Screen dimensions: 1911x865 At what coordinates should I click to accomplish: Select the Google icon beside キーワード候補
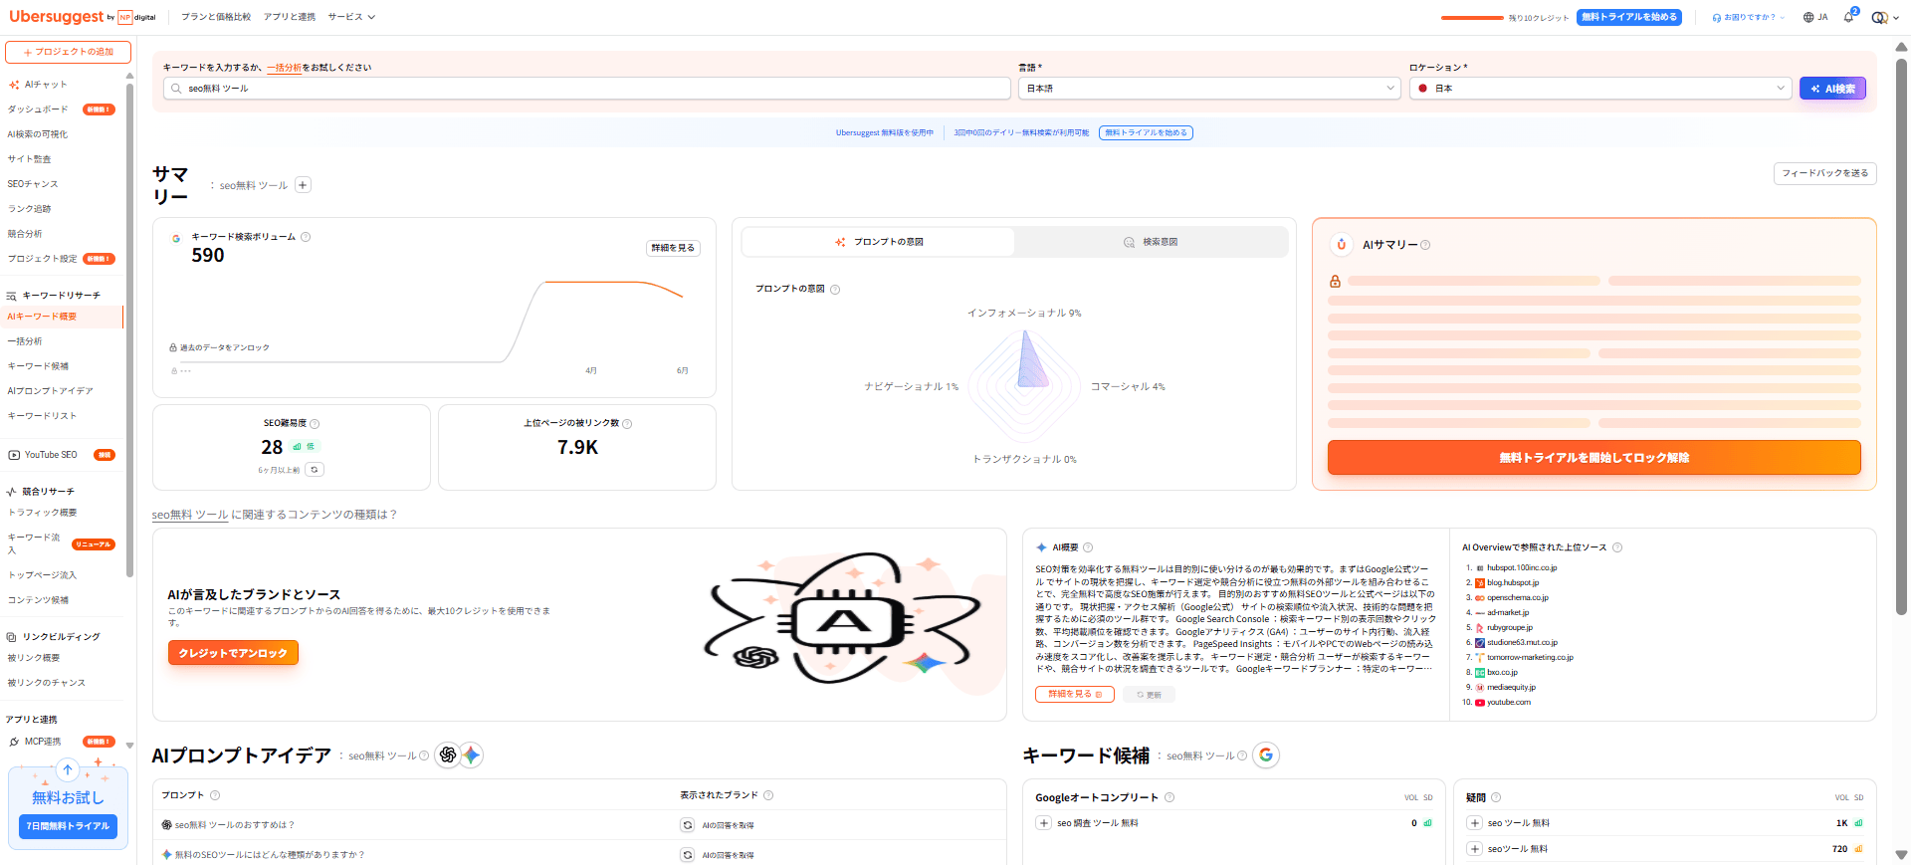pos(1266,756)
